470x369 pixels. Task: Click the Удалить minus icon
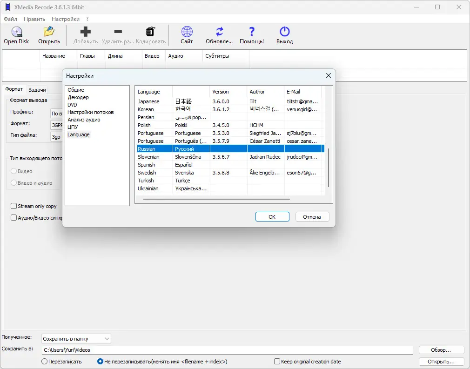point(118,32)
